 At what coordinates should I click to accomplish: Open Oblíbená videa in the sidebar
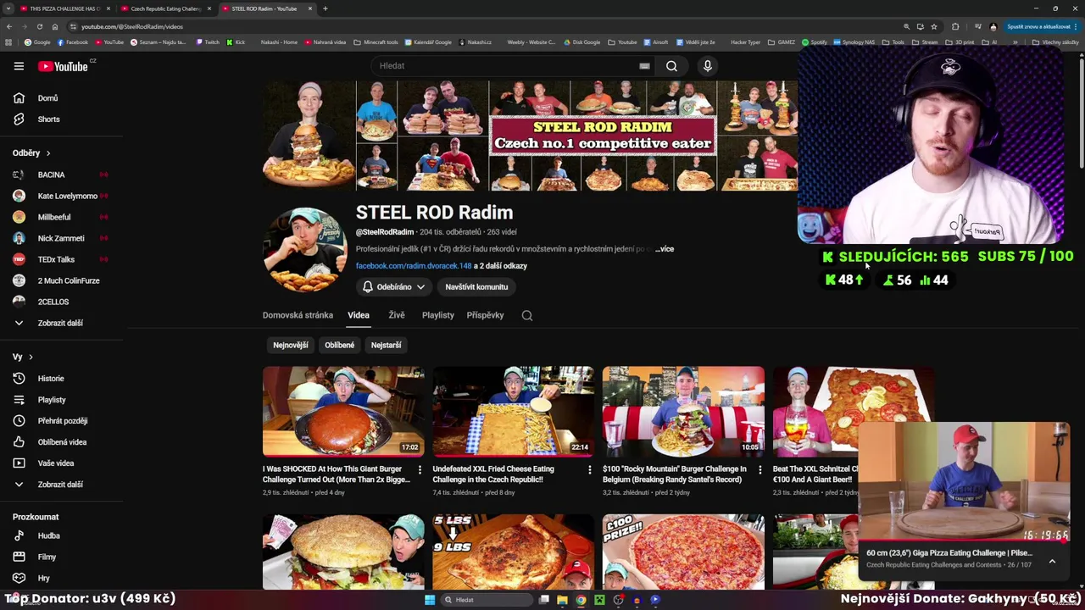[64, 442]
